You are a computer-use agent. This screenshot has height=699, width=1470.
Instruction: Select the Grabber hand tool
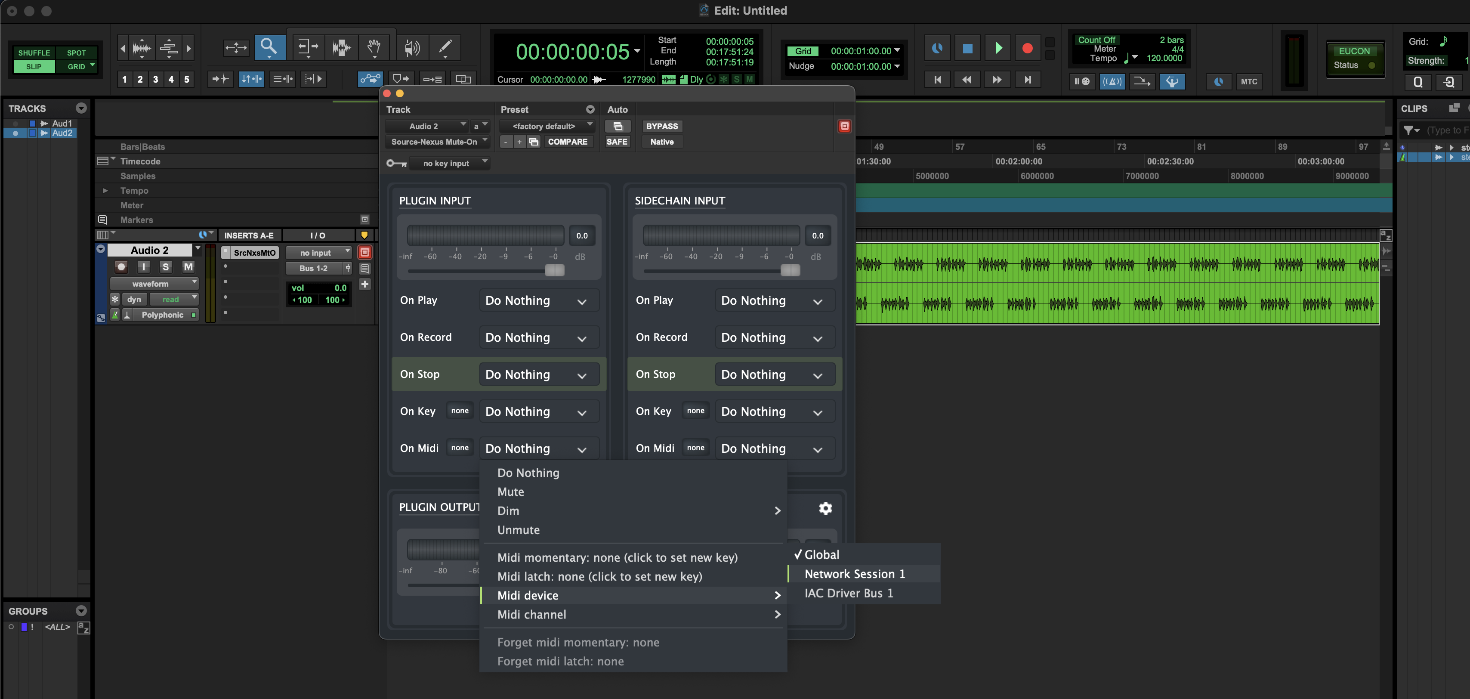click(x=374, y=47)
